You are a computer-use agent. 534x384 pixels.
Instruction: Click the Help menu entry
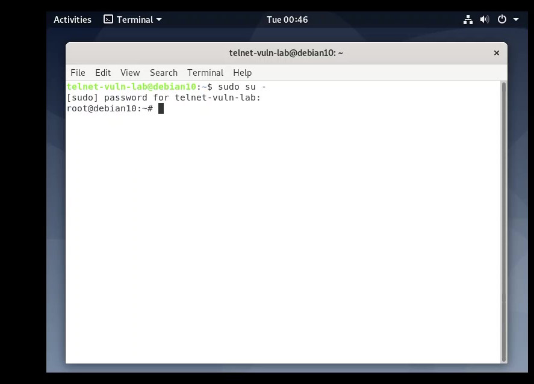click(x=242, y=72)
